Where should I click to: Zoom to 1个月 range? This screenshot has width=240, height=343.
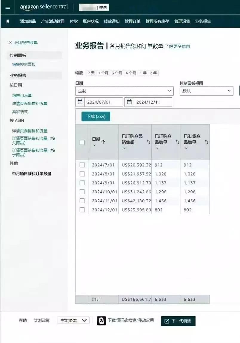pos(103,73)
